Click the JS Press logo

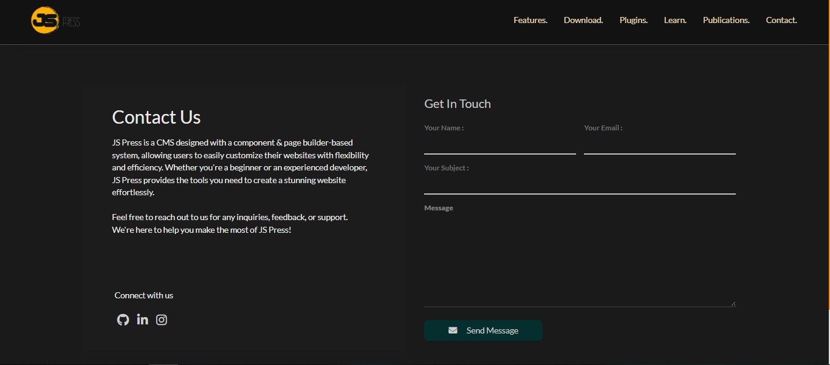(x=55, y=21)
